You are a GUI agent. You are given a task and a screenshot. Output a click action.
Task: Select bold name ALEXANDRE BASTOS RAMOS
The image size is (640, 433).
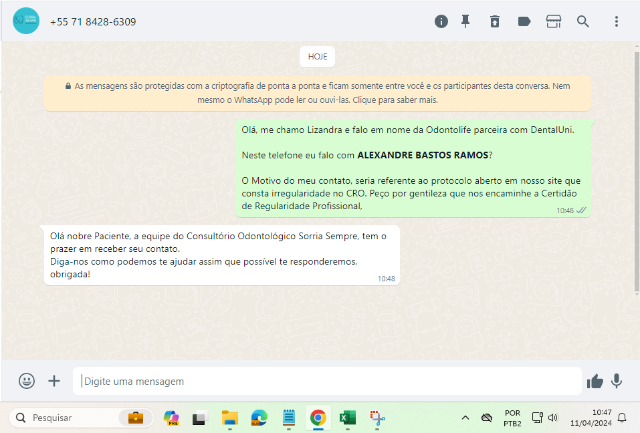tap(423, 155)
